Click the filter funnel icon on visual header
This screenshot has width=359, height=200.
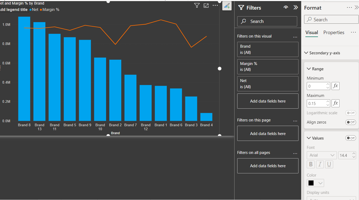[x=197, y=6]
